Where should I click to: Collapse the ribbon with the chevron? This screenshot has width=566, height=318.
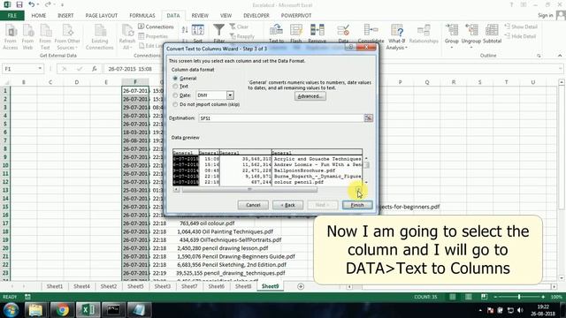(x=560, y=56)
